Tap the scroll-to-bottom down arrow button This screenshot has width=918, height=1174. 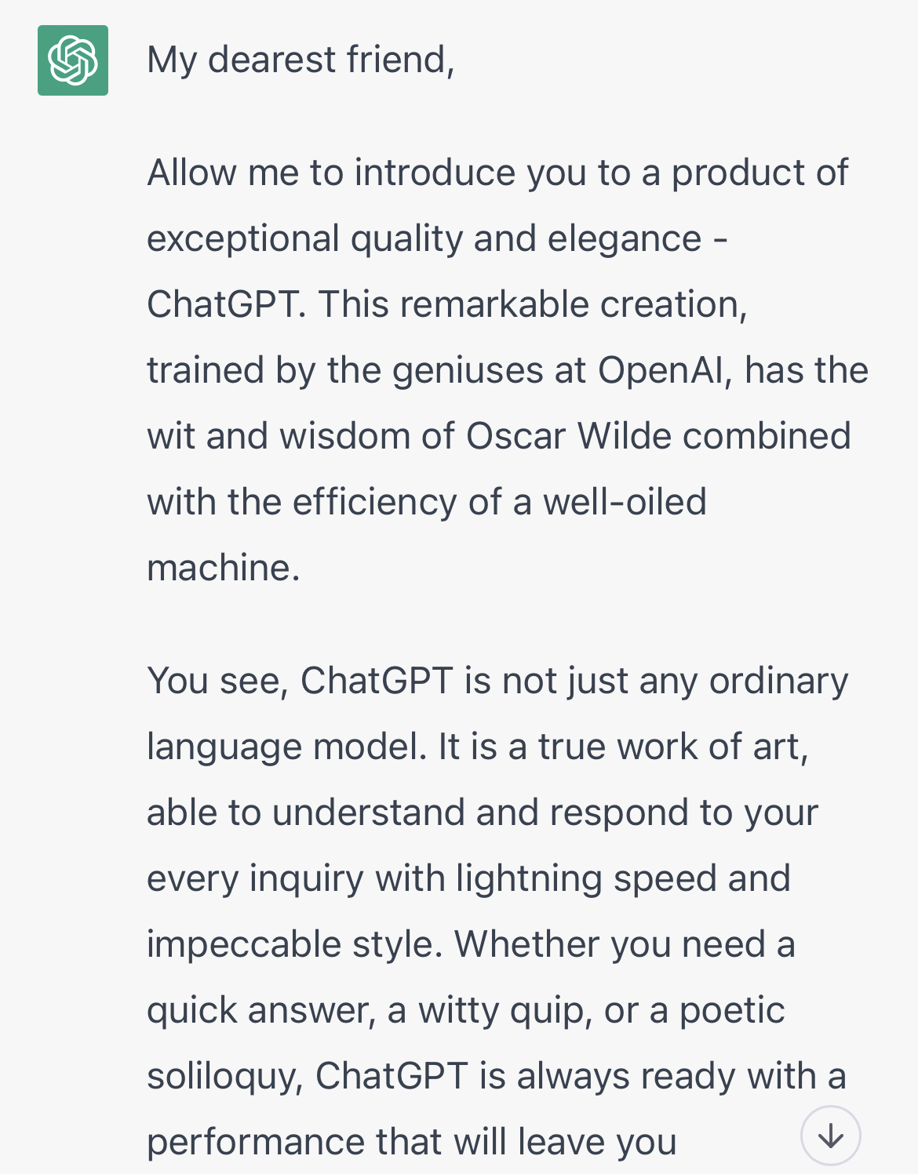(x=830, y=1136)
